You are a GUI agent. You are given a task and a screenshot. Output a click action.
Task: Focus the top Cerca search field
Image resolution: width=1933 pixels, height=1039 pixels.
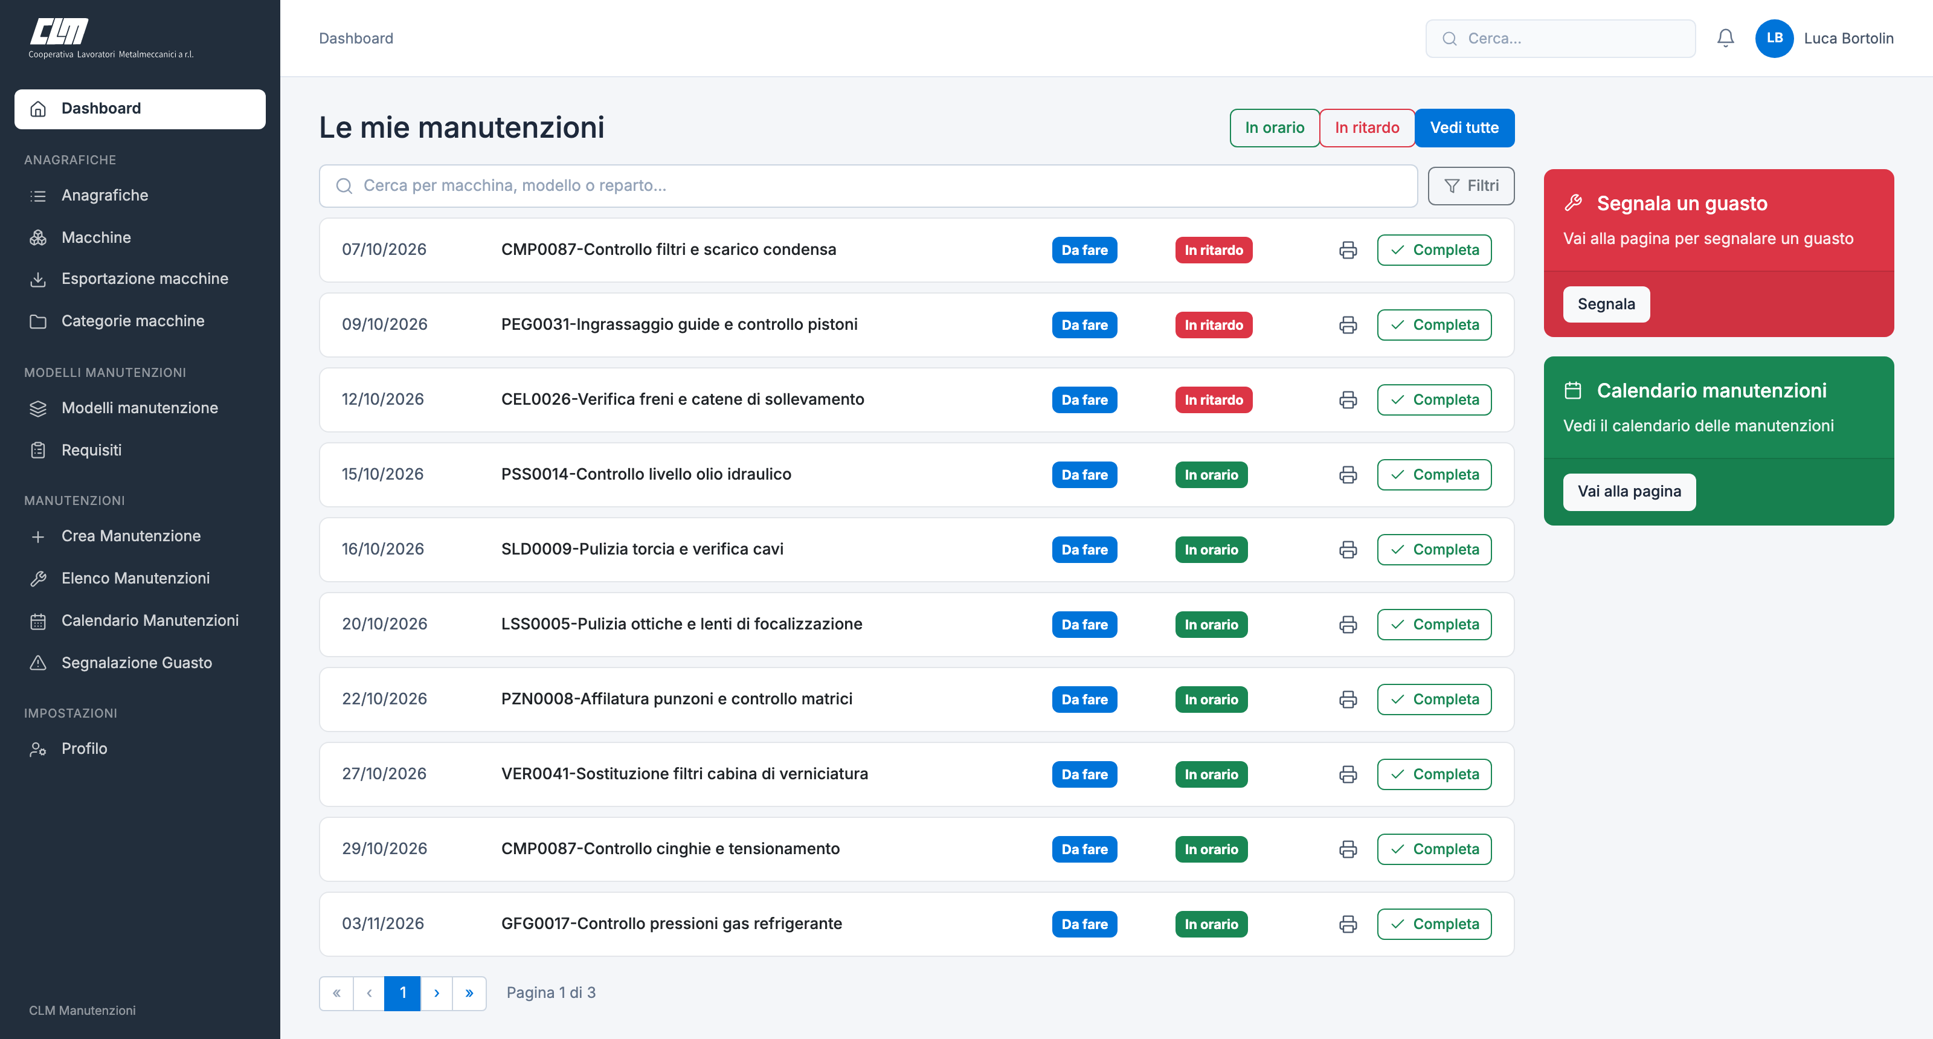click(x=1560, y=38)
